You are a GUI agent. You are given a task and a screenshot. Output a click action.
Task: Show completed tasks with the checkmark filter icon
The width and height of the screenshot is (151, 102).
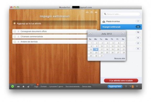pos(28,87)
